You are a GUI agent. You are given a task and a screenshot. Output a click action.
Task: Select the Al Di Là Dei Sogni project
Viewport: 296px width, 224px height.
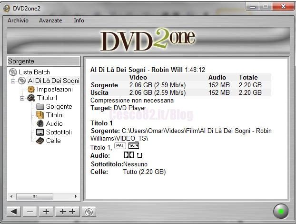[54, 81]
